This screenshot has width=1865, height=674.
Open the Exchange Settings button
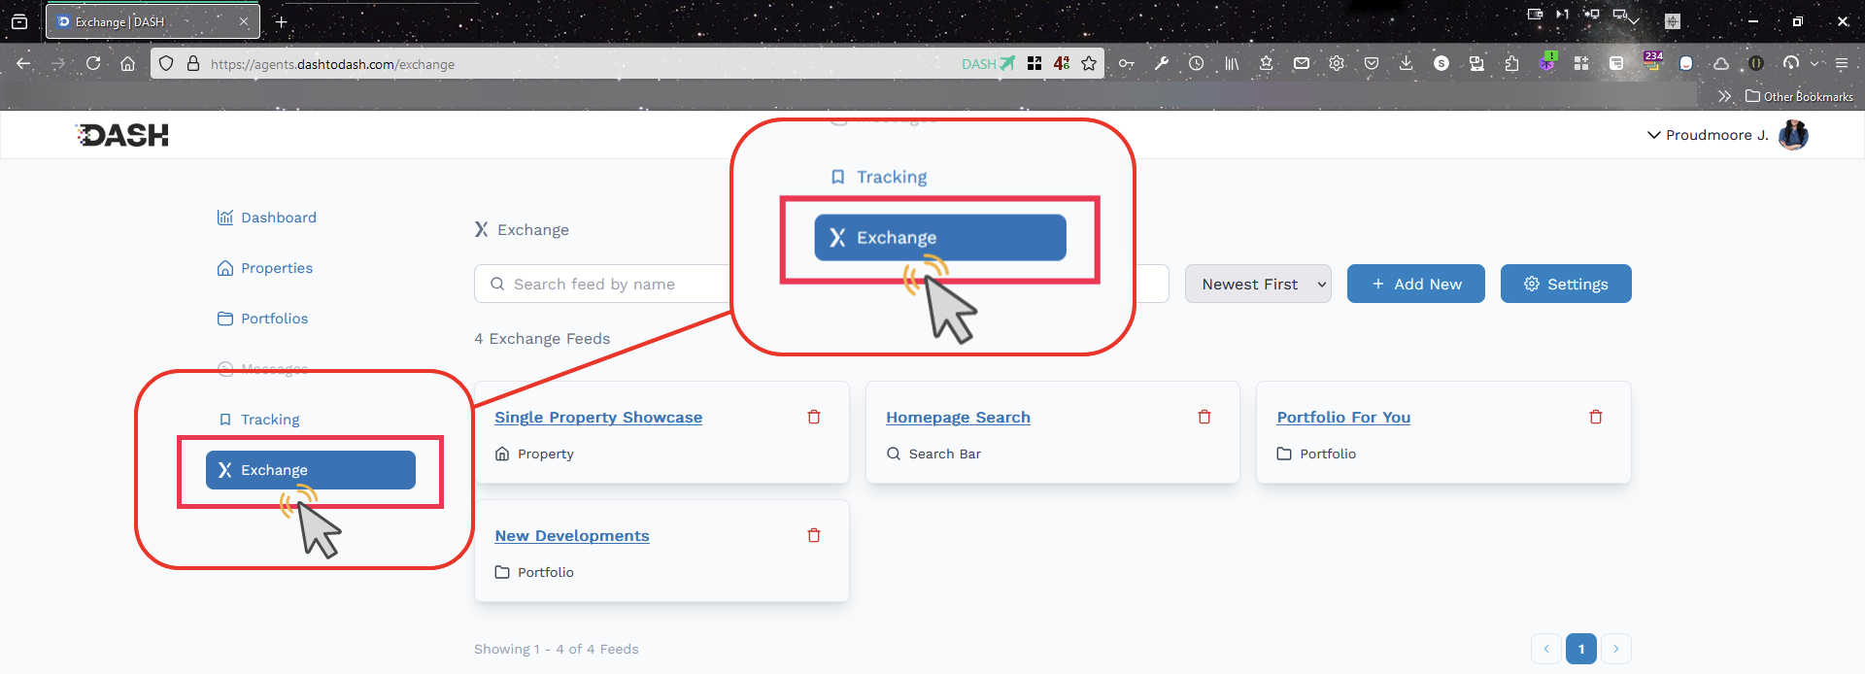(1566, 284)
